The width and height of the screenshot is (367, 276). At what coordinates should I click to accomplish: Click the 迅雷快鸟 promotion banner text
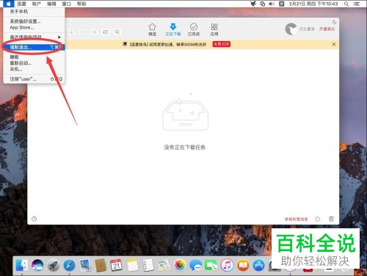point(167,44)
